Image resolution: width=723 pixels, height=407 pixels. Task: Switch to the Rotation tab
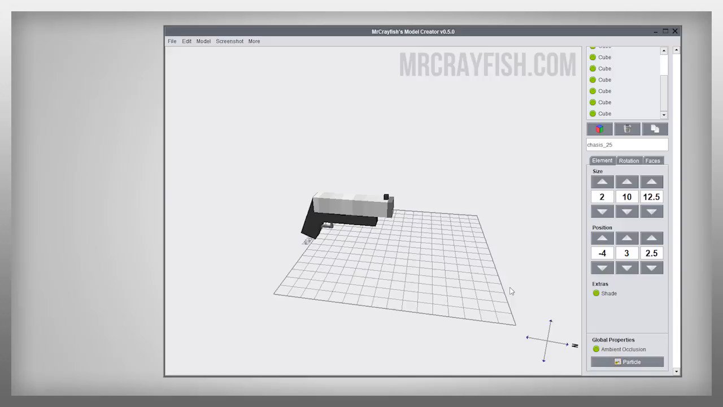[x=629, y=161]
